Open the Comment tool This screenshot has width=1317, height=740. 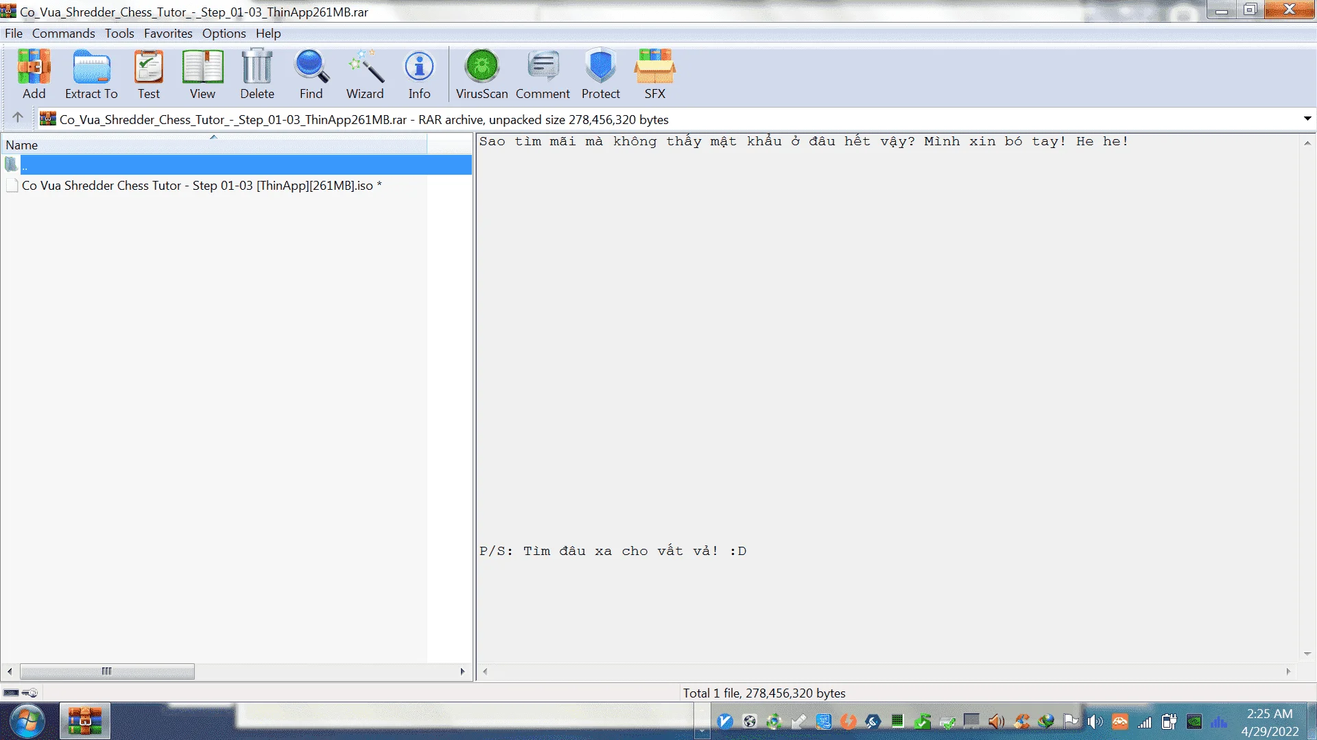point(543,74)
